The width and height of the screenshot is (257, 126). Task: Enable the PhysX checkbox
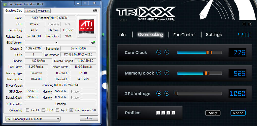point(57,110)
